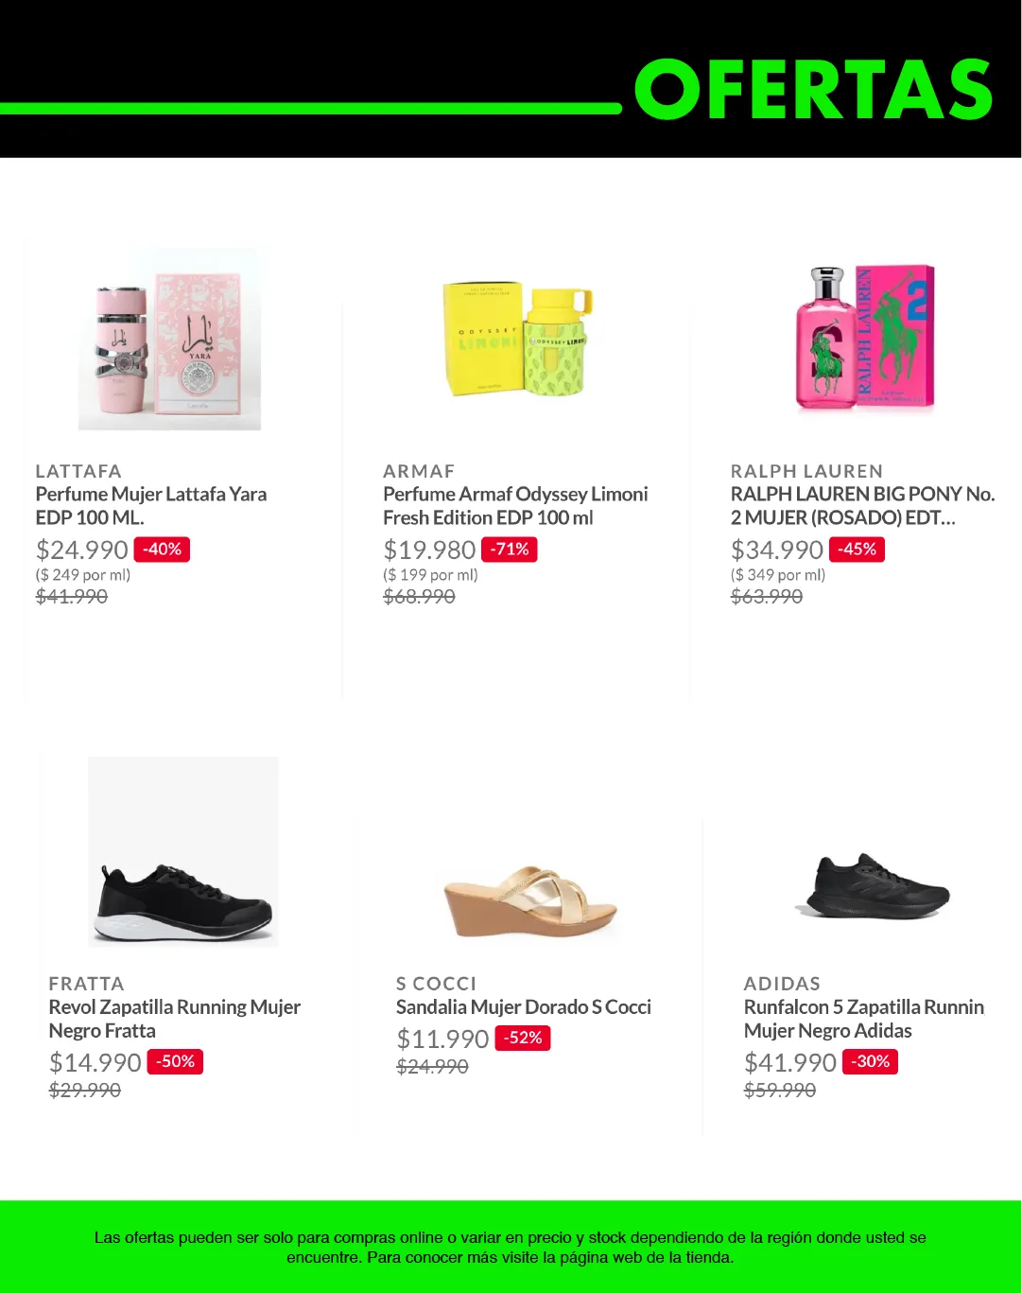Viewport: 1022px width, 1293px height.
Task: Click the -52% discount badge on sandal
Action: click(523, 1039)
